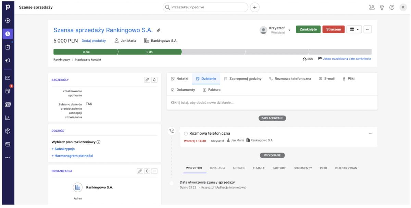
Task: Click + Subskrypcja link
Action: click(x=63, y=149)
